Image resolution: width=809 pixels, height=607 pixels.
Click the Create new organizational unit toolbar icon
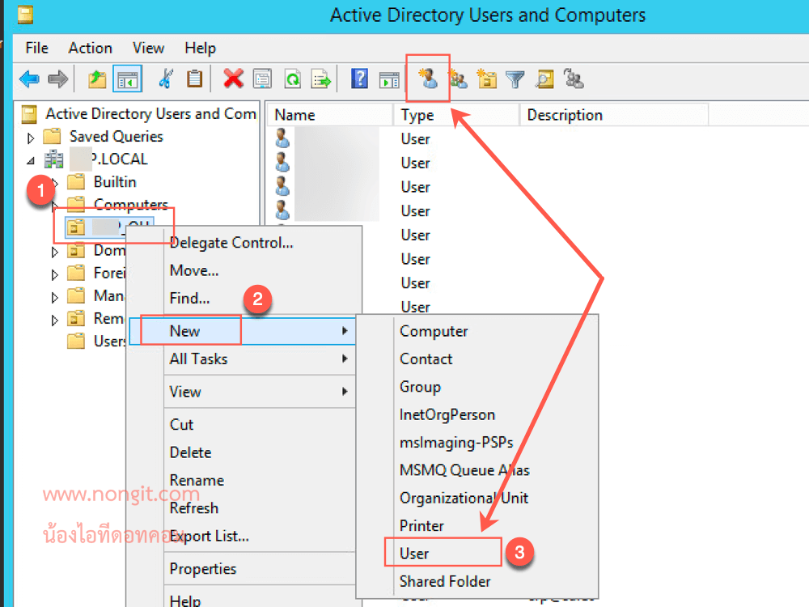point(486,79)
